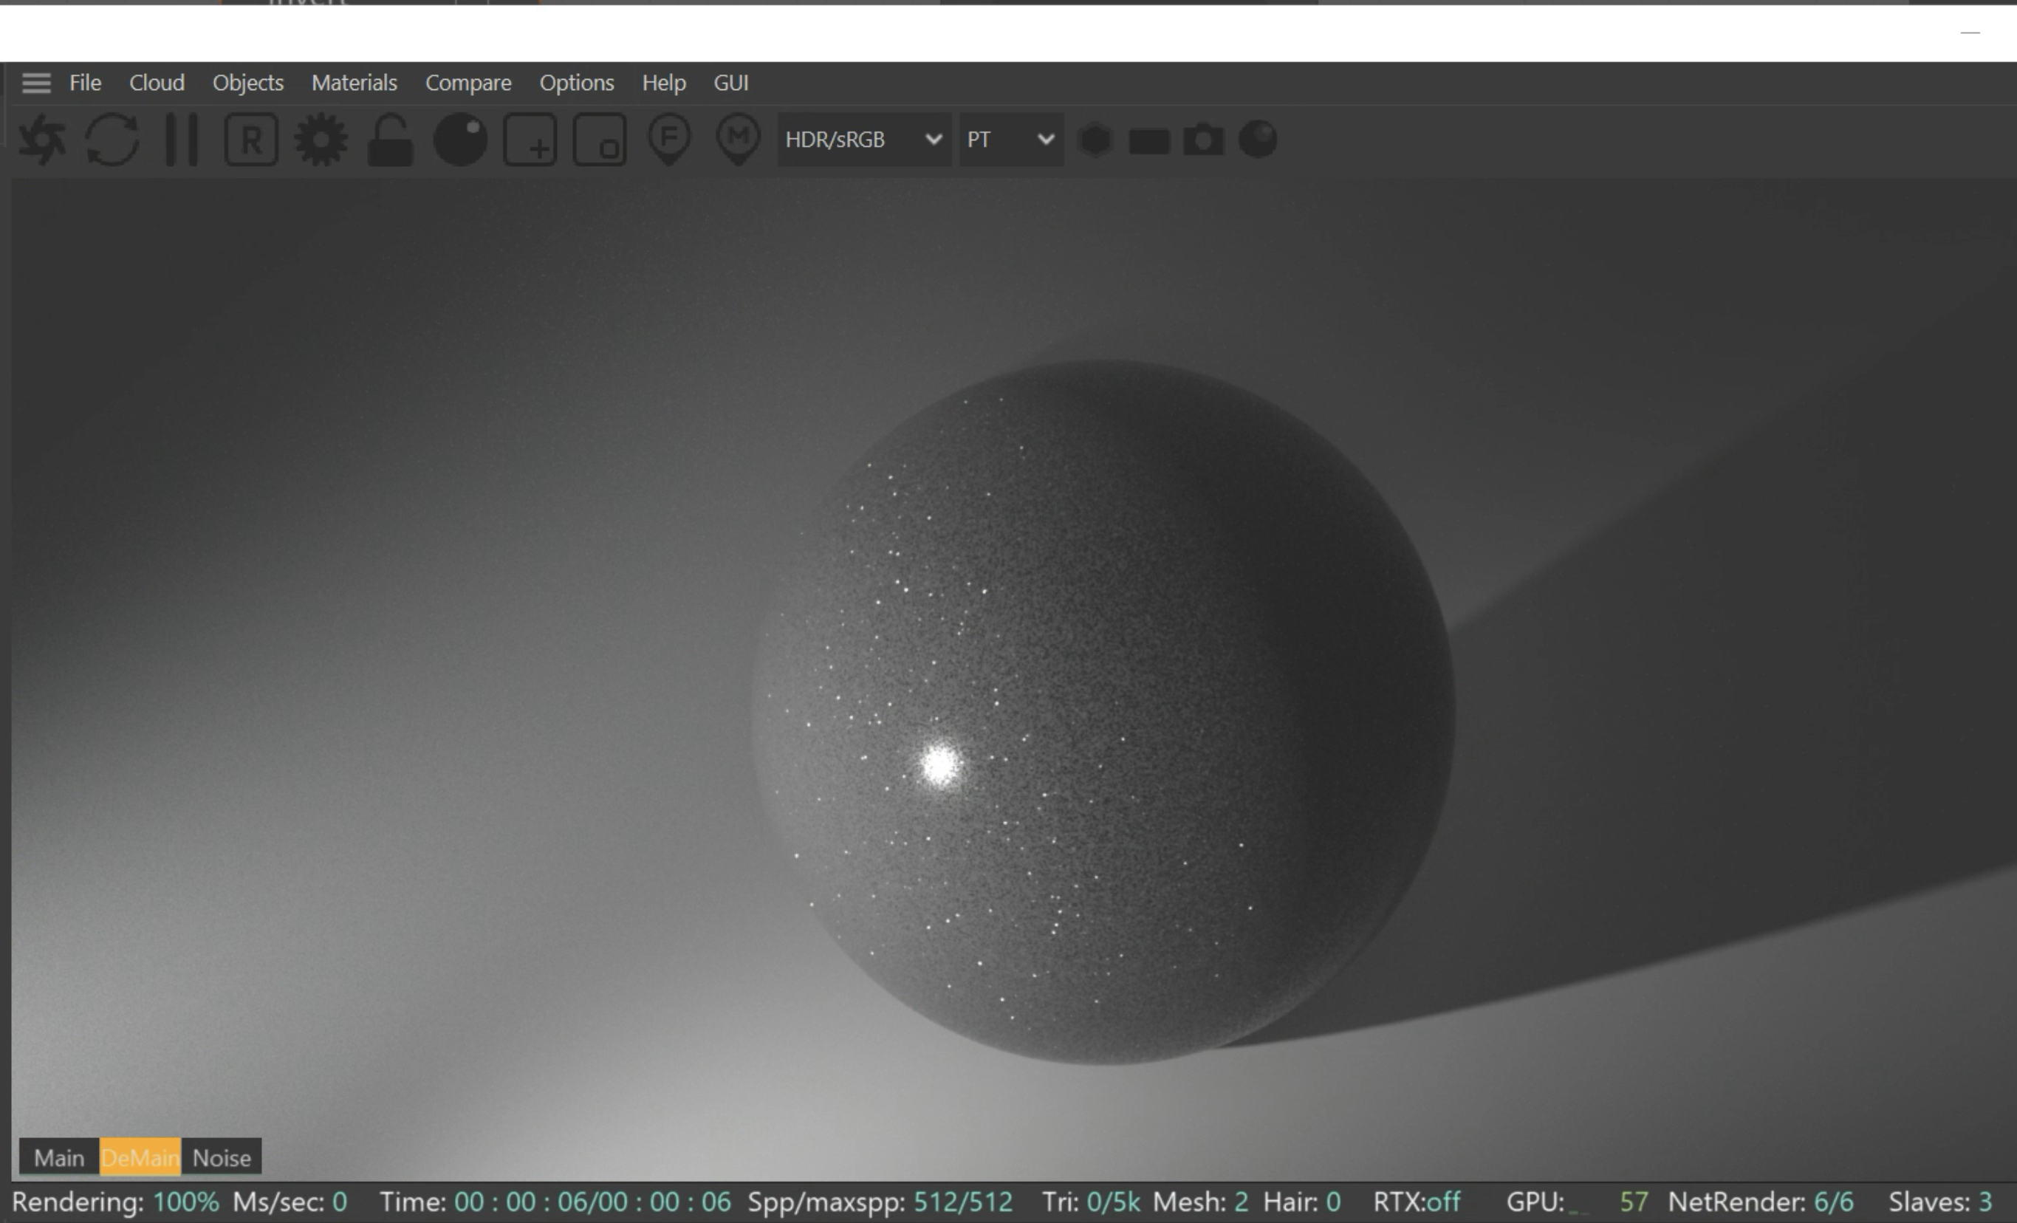Switch to the Main pass tab

pos(59,1157)
